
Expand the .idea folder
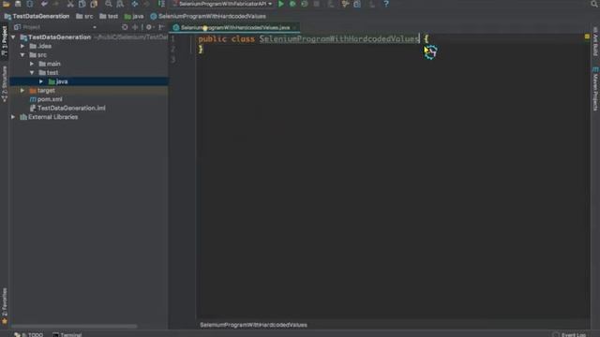[22, 46]
